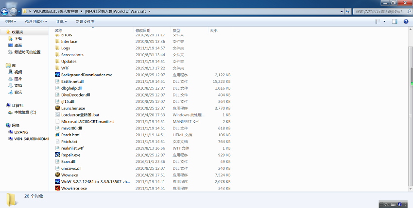
Task: Open Include in library (包含到库中) menu
Action: point(36,21)
